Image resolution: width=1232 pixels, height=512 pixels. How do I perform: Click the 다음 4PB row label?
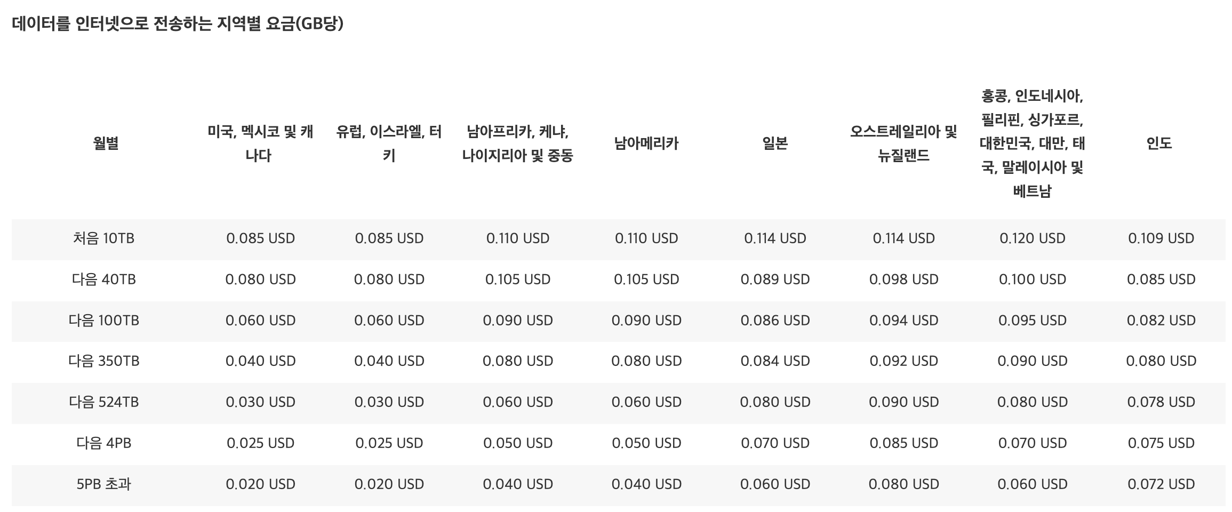pyautogui.click(x=104, y=443)
